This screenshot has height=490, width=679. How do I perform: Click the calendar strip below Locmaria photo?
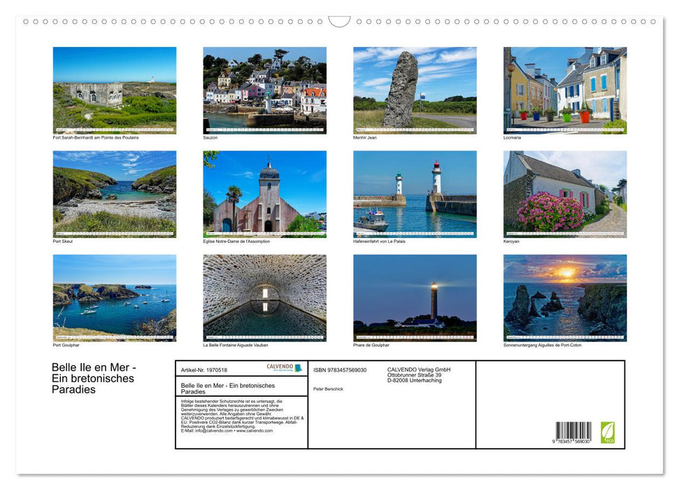[564, 128]
